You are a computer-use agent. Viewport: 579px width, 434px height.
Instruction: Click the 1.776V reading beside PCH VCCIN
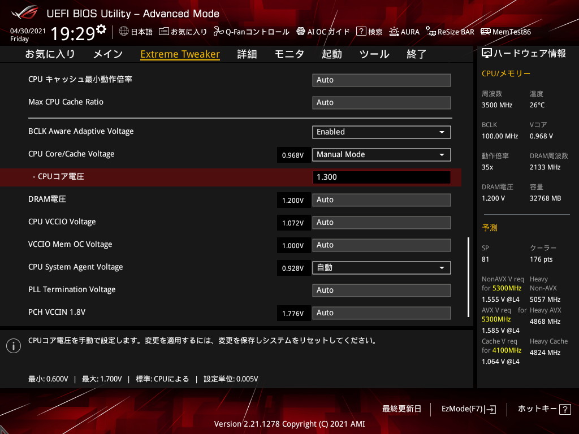tap(293, 313)
